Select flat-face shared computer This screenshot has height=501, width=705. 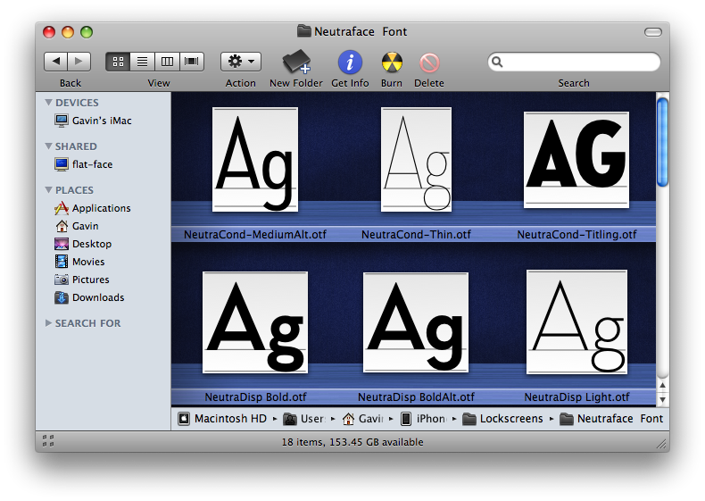[x=84, y=164]
